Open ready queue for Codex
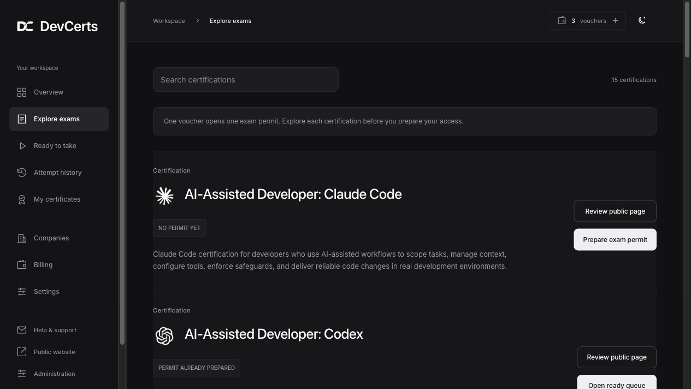The width and height of the screenshot is (691, 389). click(617, 382)
